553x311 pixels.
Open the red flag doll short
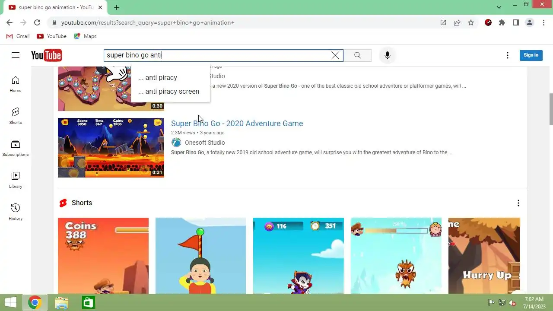point(201,256)
